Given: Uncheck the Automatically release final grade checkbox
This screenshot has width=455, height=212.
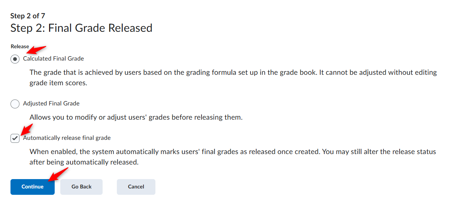Looking at the screenshot, I should coord(15,138).
